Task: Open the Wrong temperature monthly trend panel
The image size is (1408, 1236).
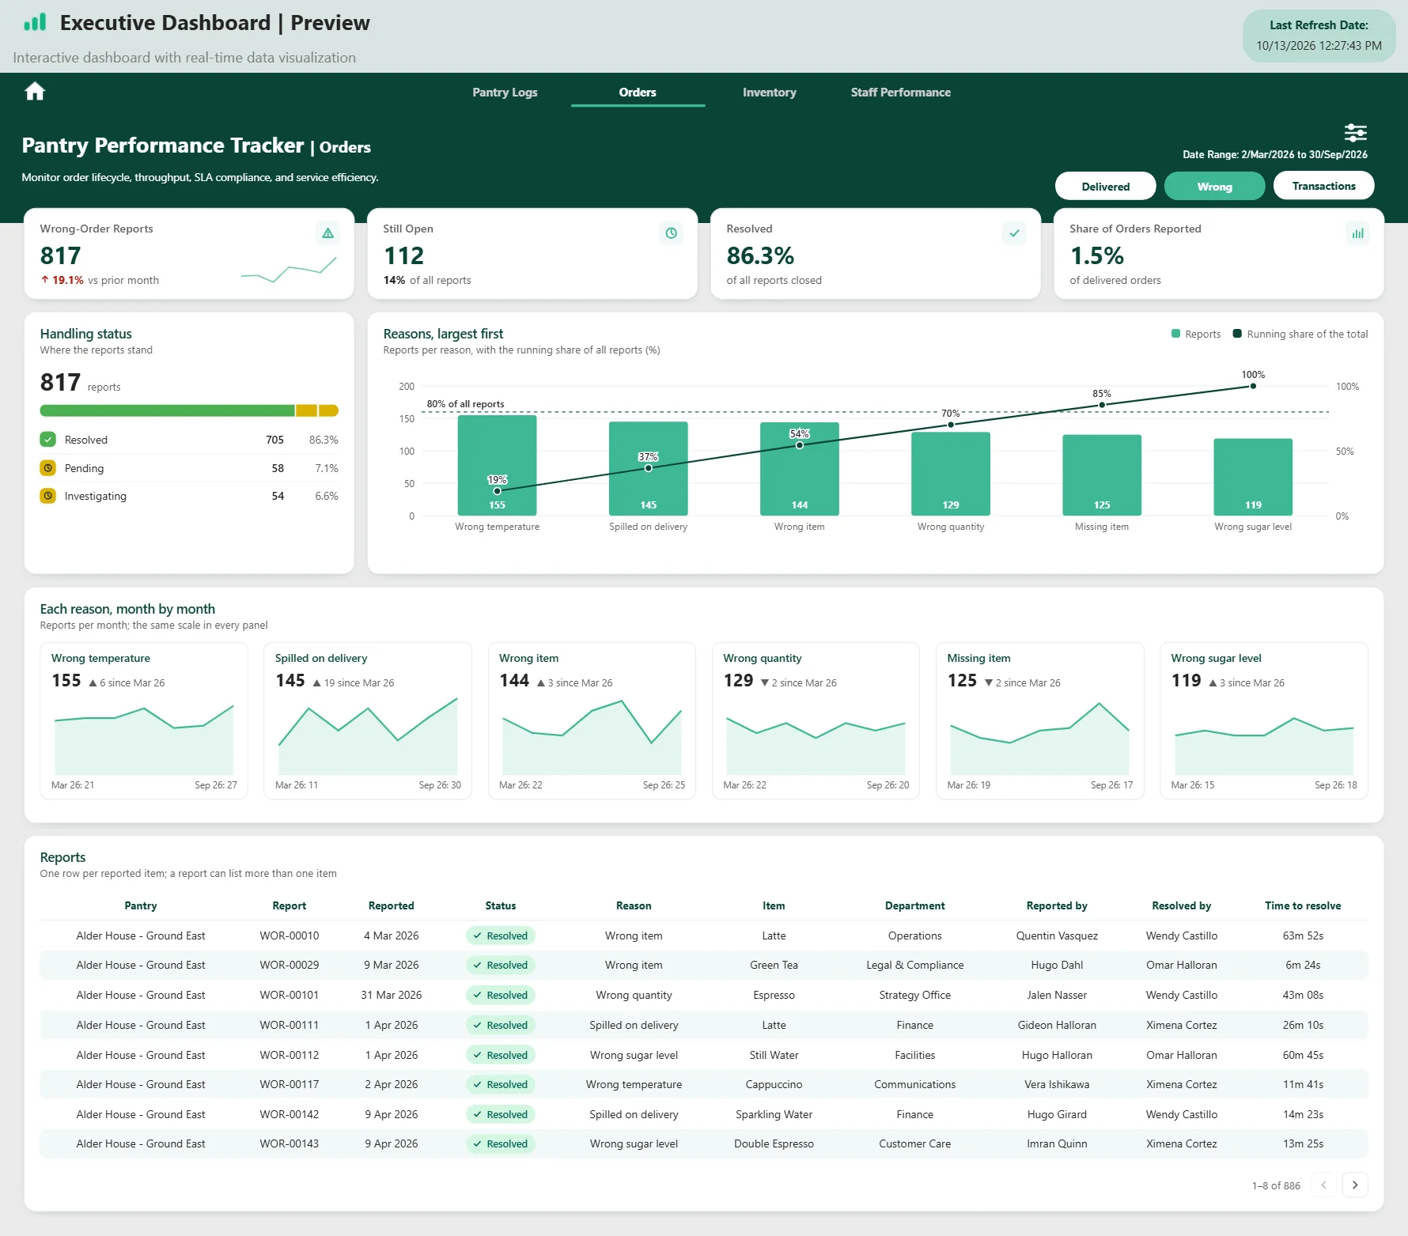Action: coord(144,720)
